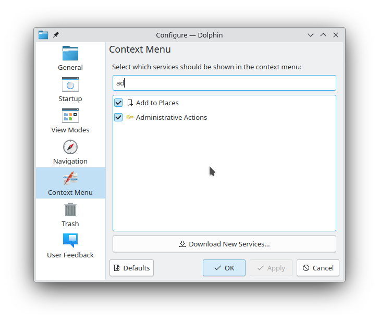Screen dimensions: 379x322
Task: Click the Apply button
Action: point(271,268)
